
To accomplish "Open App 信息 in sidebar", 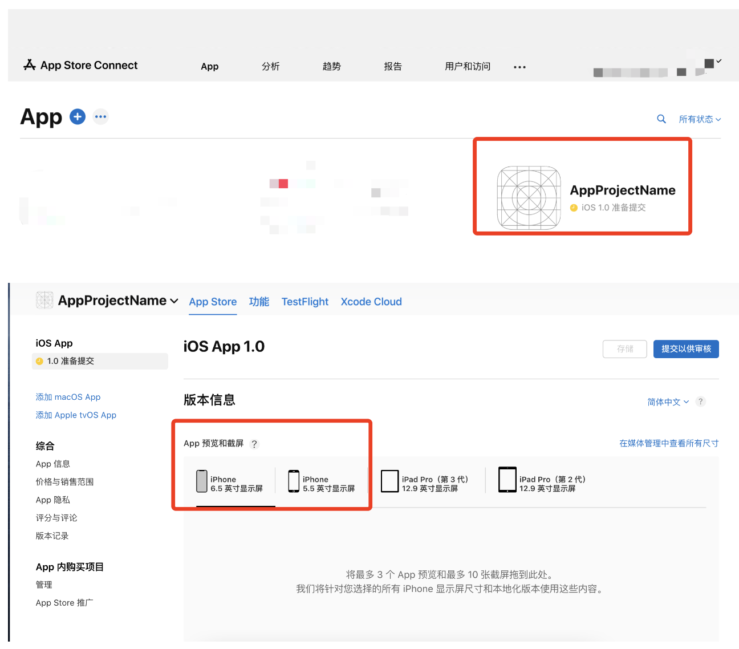I will (x=53, y=464).
